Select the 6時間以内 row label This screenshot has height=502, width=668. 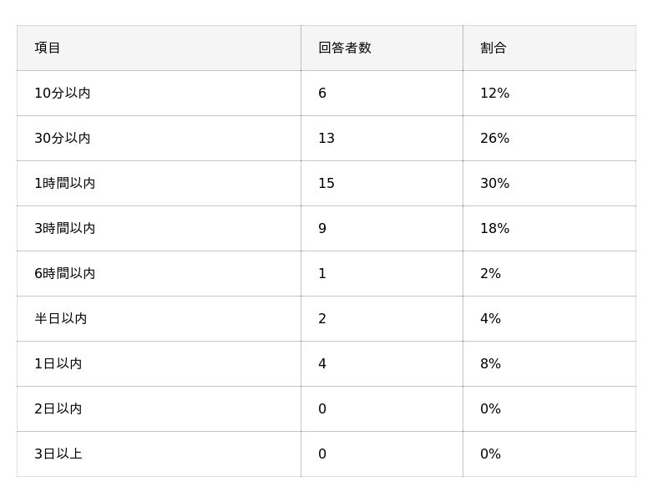[x=65, y=274]
